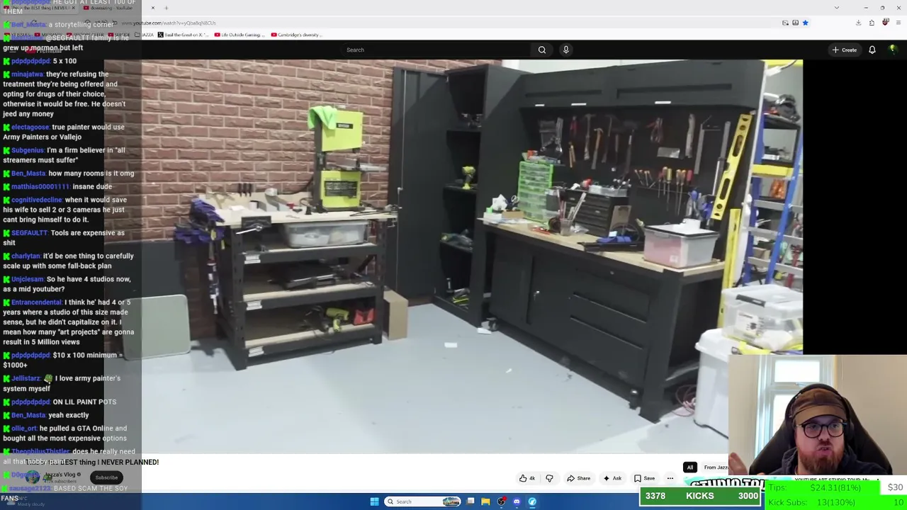Like the video with thumbs up
The width and height of the screenshot is (907, 510).
[527, 478]
